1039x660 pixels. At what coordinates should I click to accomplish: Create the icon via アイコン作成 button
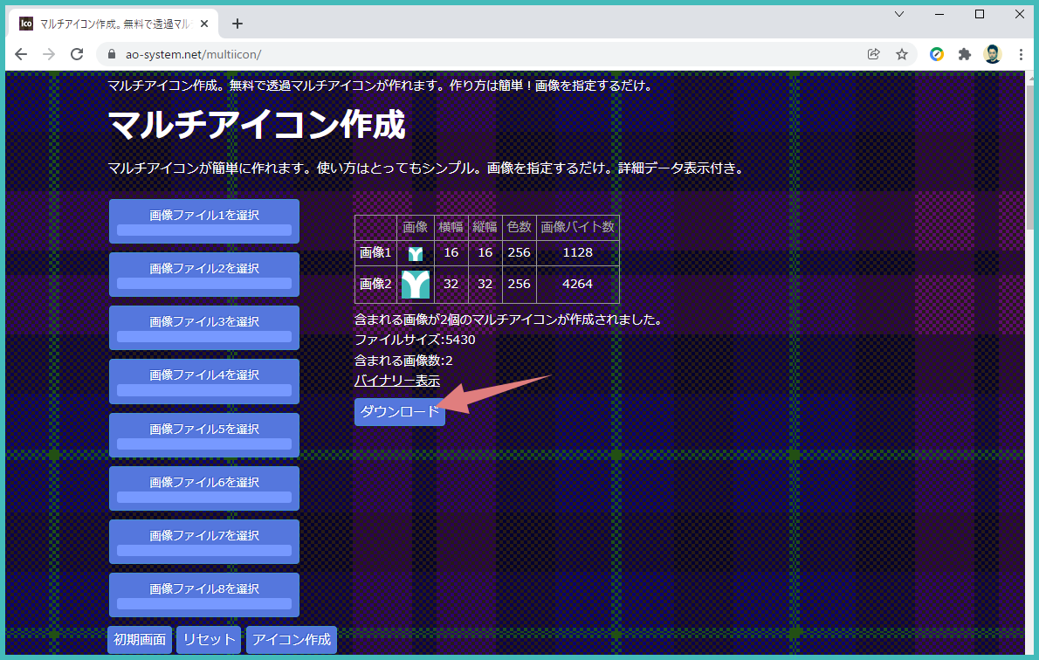[291, 639]
